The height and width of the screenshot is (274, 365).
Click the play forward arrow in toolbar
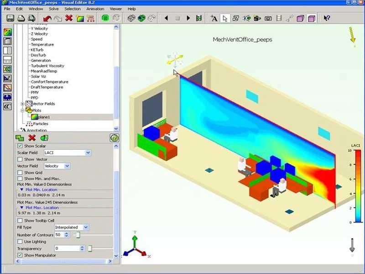[x=188, y=18]
